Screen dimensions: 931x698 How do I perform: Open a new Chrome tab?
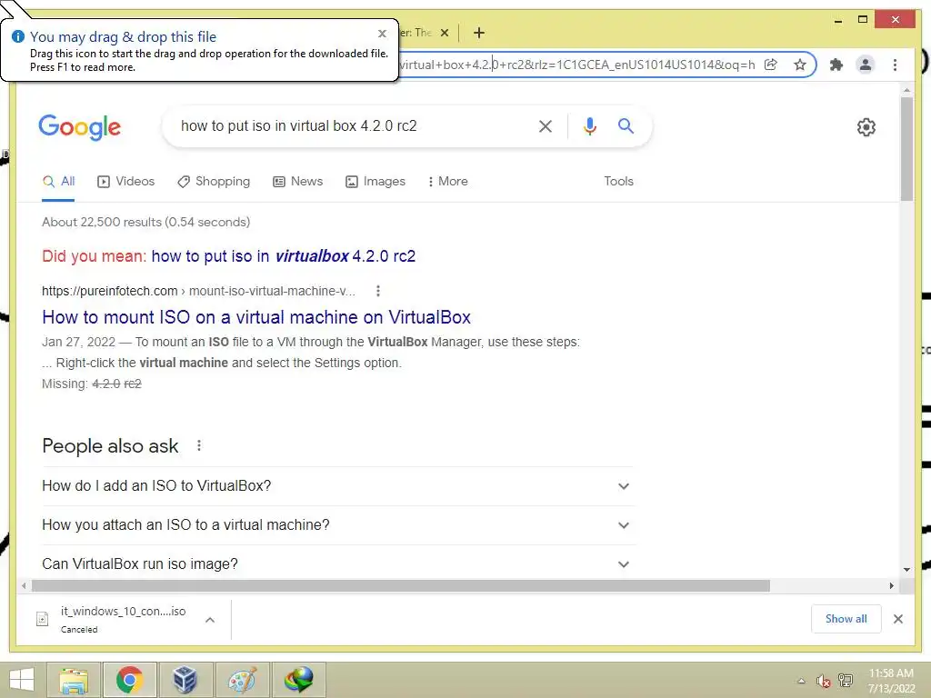(x=479, y=33)
